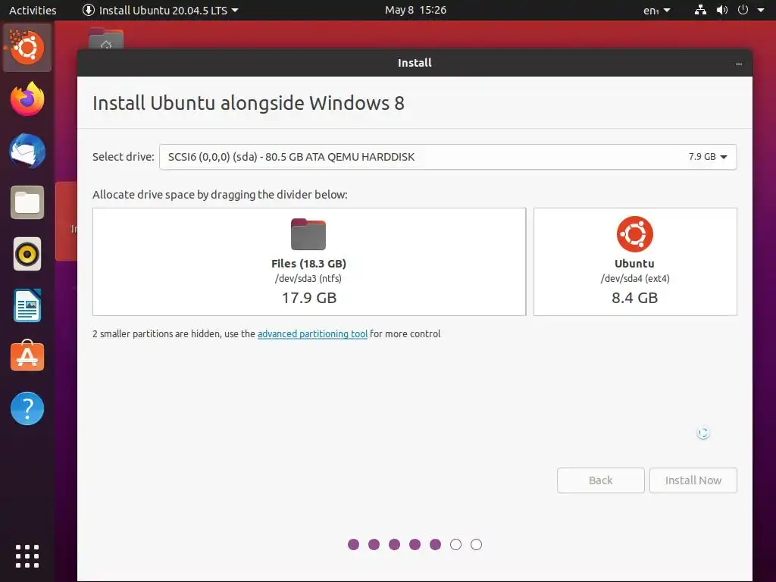This screenshot has height=582, width=776.
Task: Click Activities in the top bar
Action: 33,10
